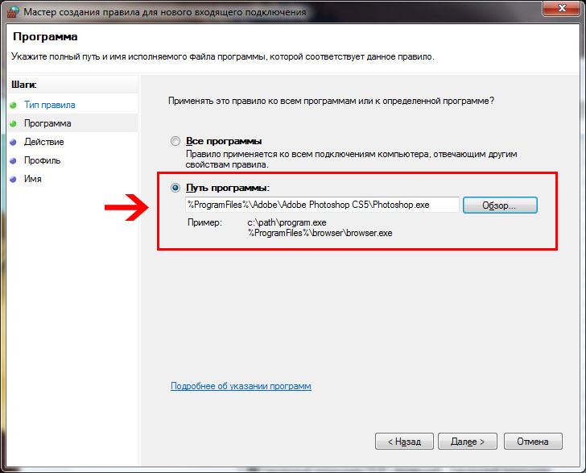Click the 'Далее >' button
Image resolution: width=586 pixels, height=473 pixels.
468,442
